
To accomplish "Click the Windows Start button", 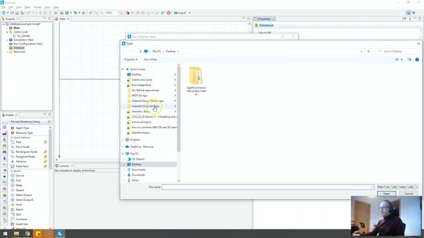I will tap(5, 233).
